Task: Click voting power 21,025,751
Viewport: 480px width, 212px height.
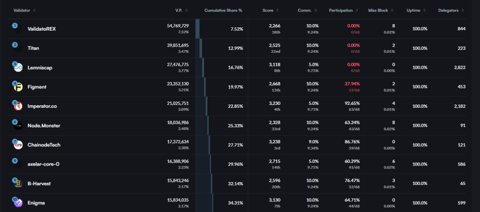Action: [178, 103]
